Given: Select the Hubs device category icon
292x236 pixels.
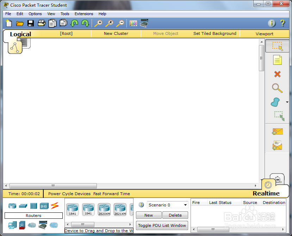Looking at the screenshot, I should tap(33, 206).
